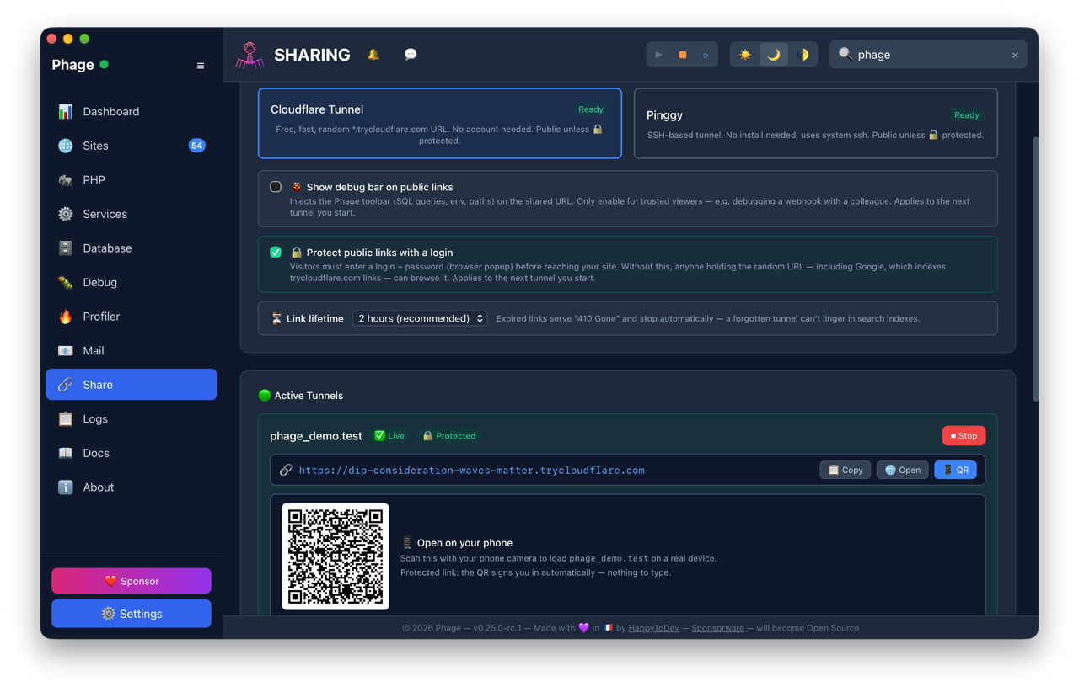Switch to light theme sun icon

745,55
